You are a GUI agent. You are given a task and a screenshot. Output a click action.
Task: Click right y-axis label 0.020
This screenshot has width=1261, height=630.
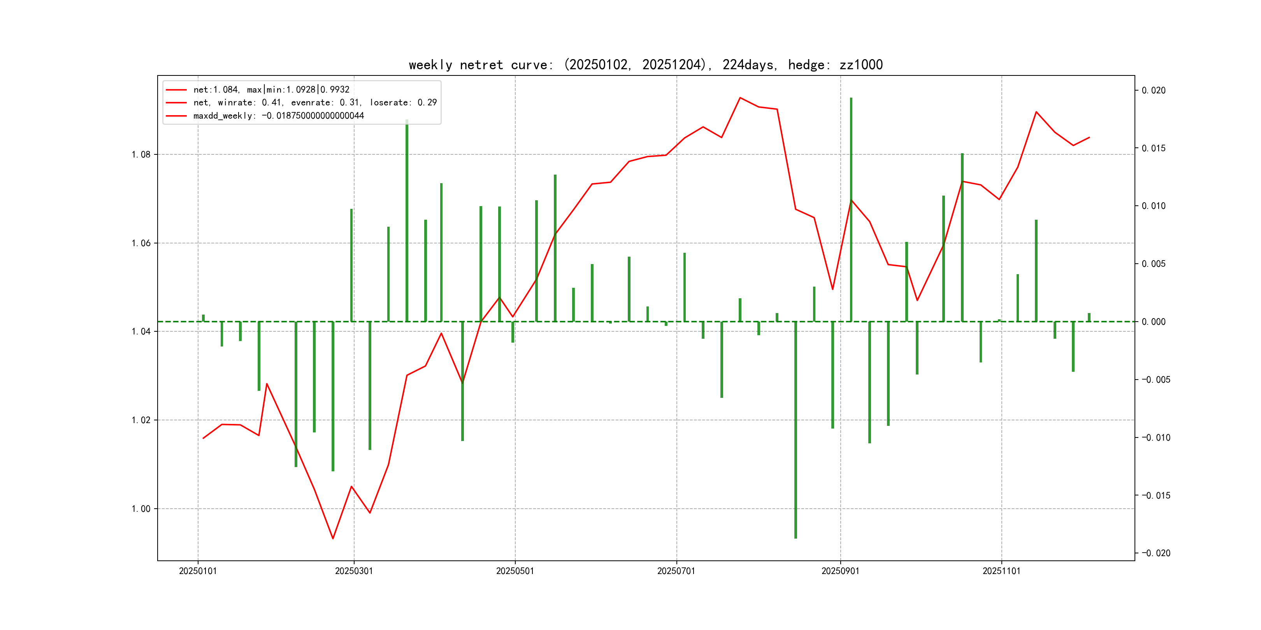pyautogui.click(x=1153, y=91)
